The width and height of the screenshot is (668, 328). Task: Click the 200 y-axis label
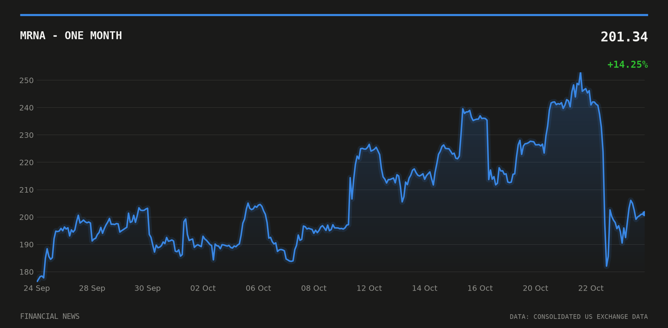26,217
